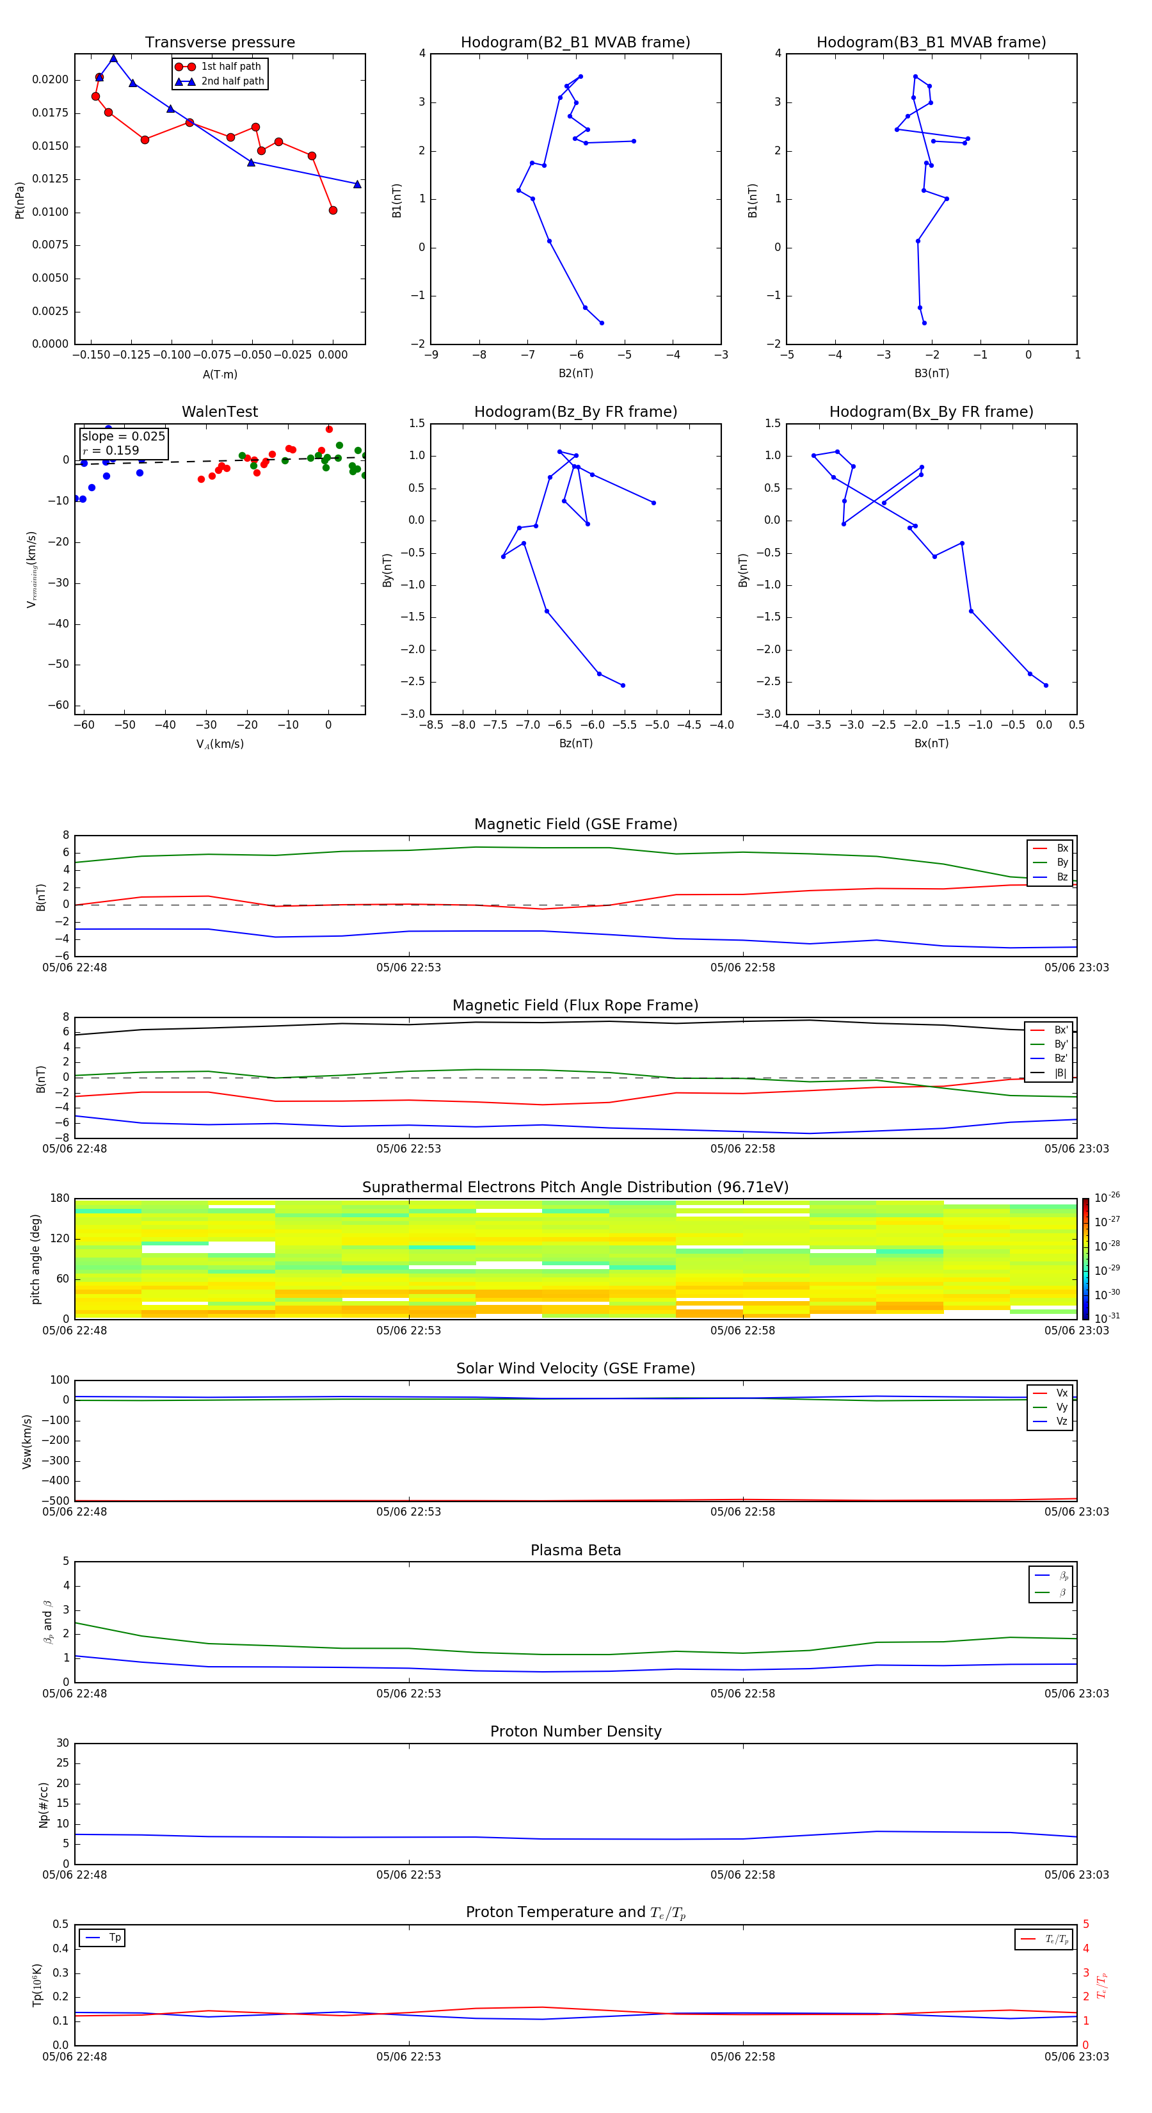Click the 'Hodogram(B2_B1 MVAB frame)' title
The width and height of the screenshot is (1152, 2113).
click(x=575, y=43)
